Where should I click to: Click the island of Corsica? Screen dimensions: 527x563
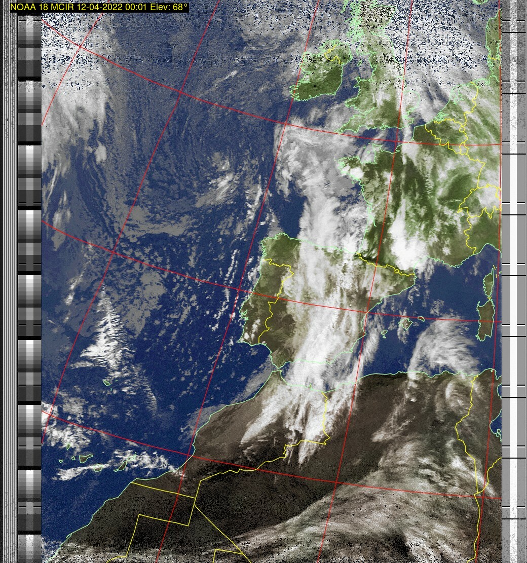(490, 284)
